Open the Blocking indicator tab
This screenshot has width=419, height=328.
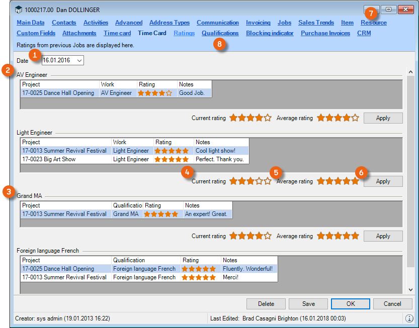270,33
